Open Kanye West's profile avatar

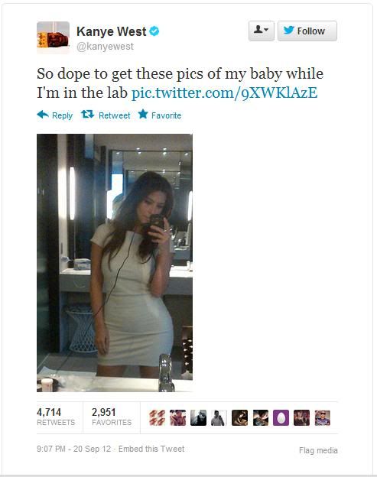(54, 37)
